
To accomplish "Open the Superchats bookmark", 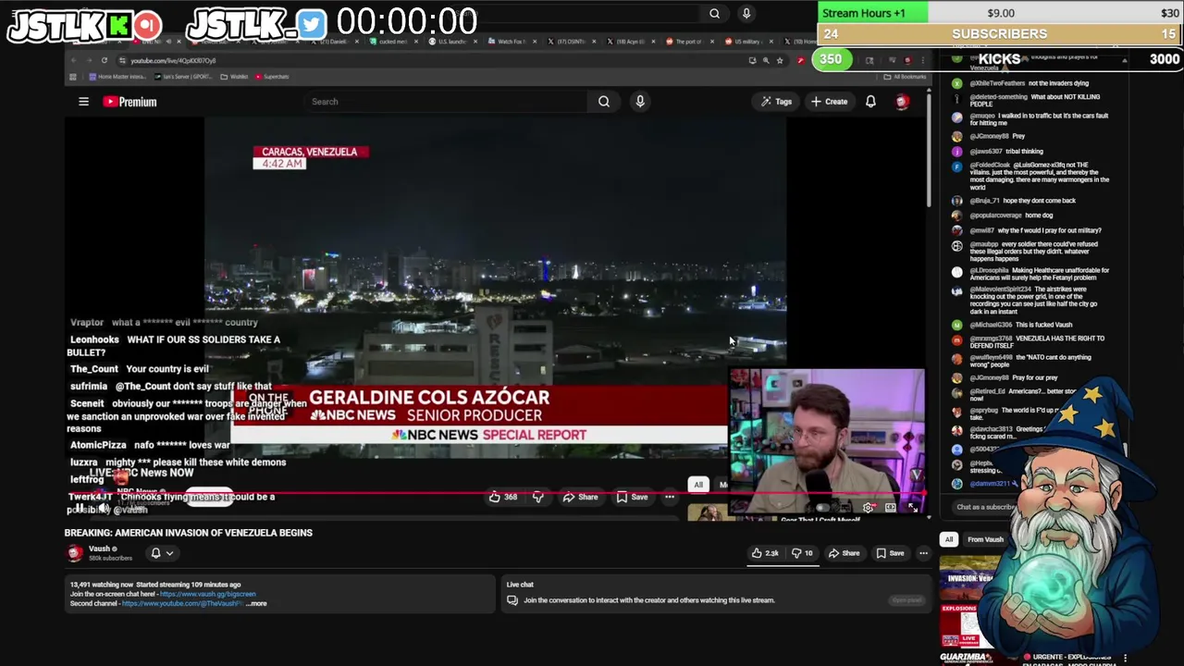I will pyautogui.click(x=271, y=77).
